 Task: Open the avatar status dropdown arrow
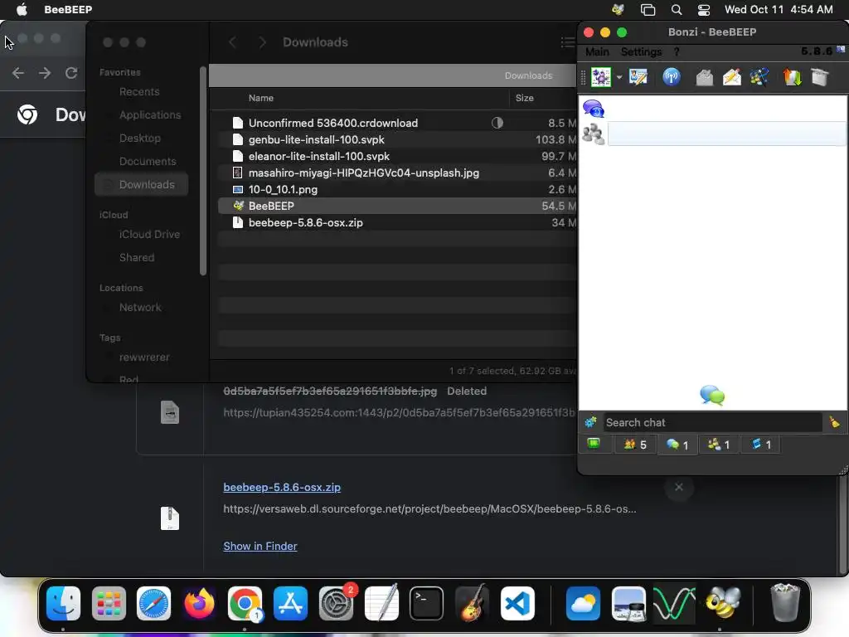(619, 77)
